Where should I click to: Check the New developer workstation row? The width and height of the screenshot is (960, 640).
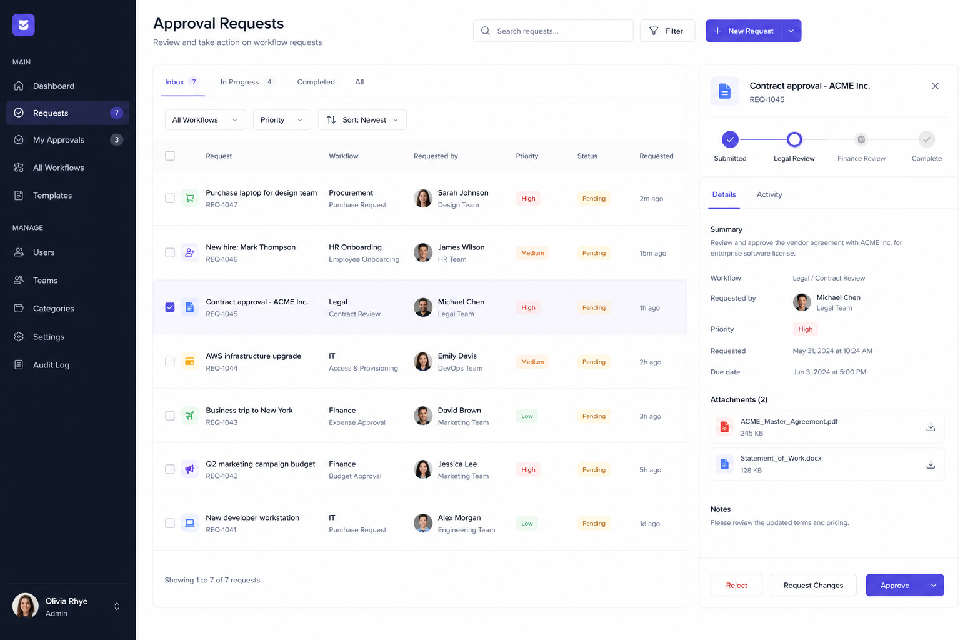click(x=170, y=523)
